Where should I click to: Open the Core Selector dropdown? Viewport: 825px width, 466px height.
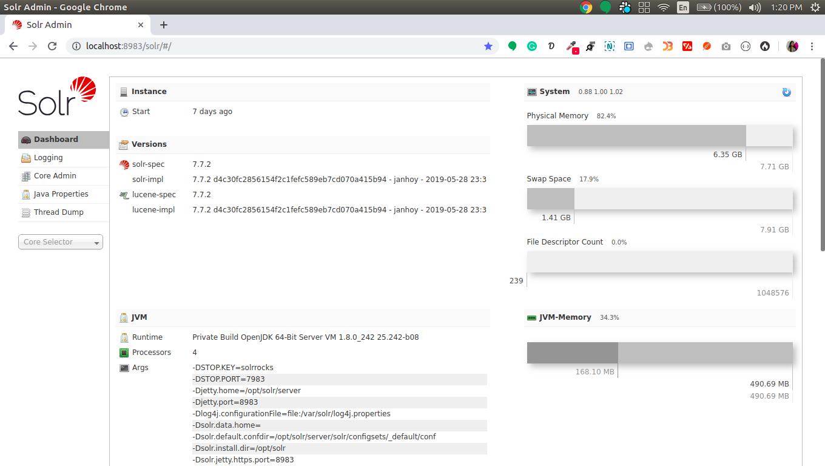coord(60,241)
